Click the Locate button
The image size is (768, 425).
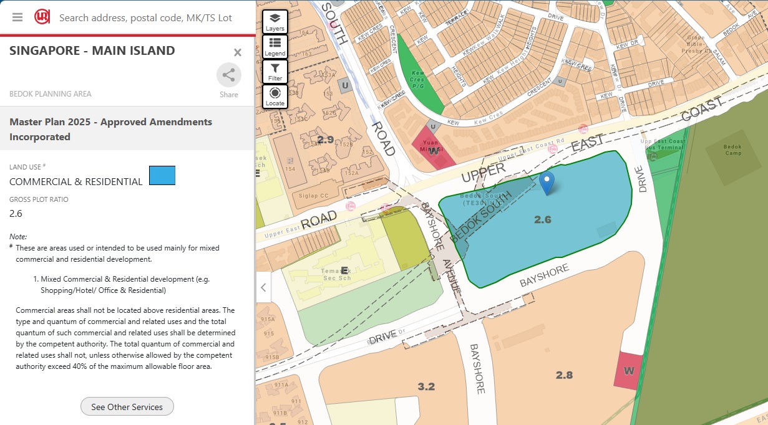[275, 97]
